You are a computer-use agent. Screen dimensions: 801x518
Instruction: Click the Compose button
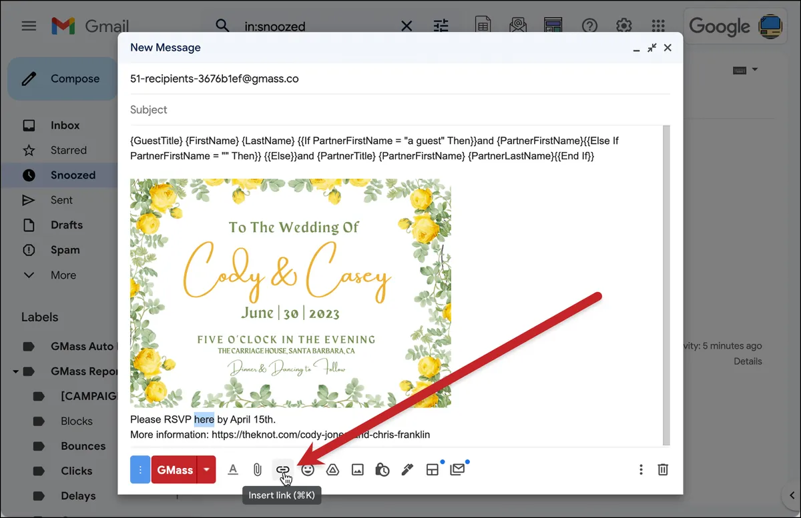[x=63, y=79]
